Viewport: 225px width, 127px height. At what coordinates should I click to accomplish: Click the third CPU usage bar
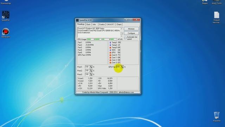[x=105, y=39]
